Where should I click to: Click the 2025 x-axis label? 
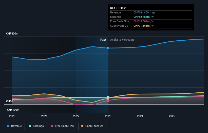172,116
